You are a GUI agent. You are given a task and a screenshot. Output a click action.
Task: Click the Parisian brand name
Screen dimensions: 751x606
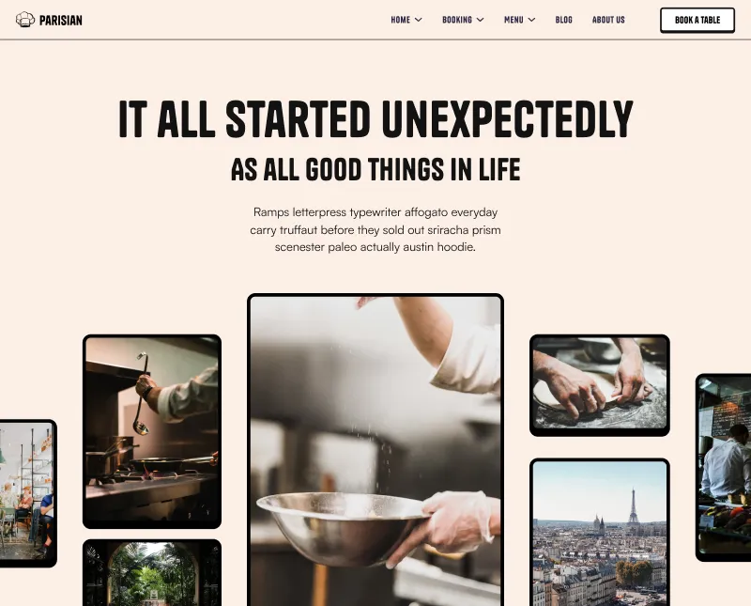pos(61,20)
